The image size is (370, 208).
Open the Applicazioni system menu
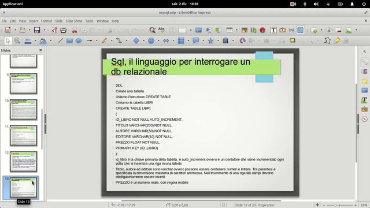click(x=13, y=4)
